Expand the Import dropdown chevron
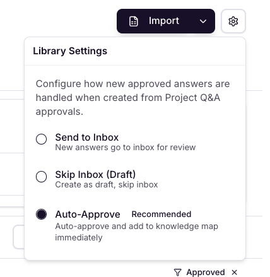270x277 pixels. click(x=203, y=21)
